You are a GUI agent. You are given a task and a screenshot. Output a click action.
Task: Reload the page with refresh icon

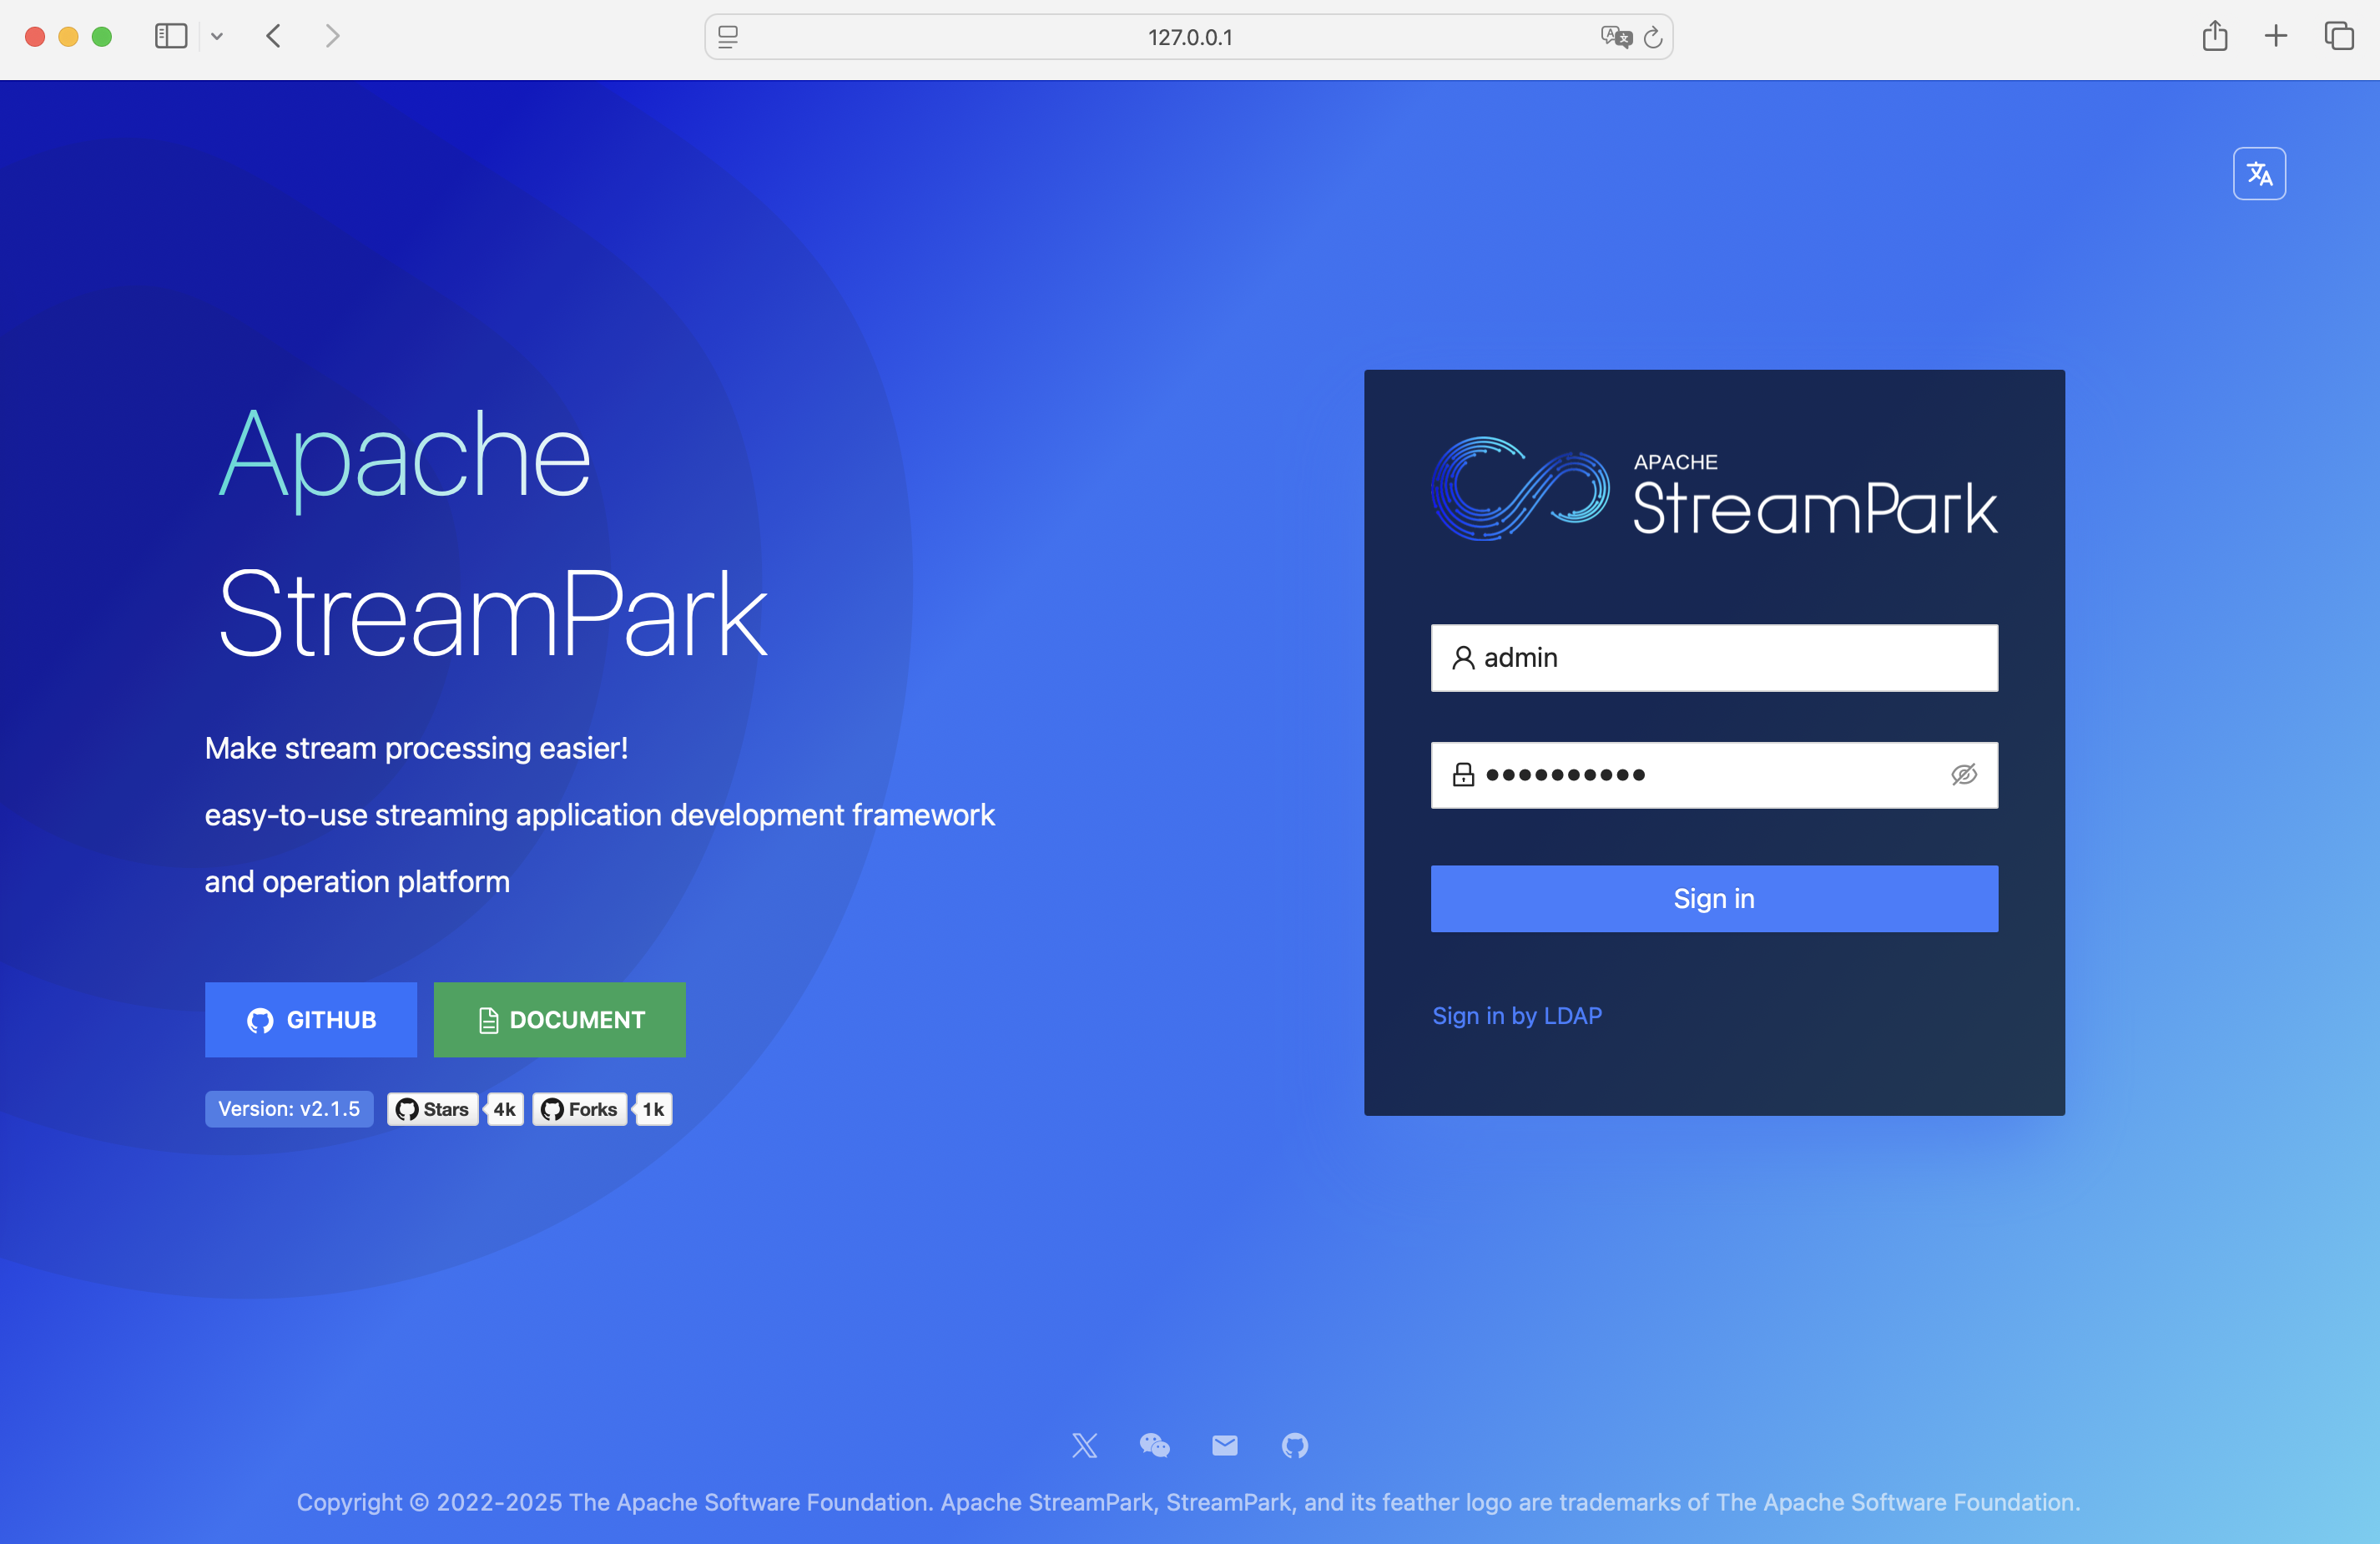coord(1653,37)
